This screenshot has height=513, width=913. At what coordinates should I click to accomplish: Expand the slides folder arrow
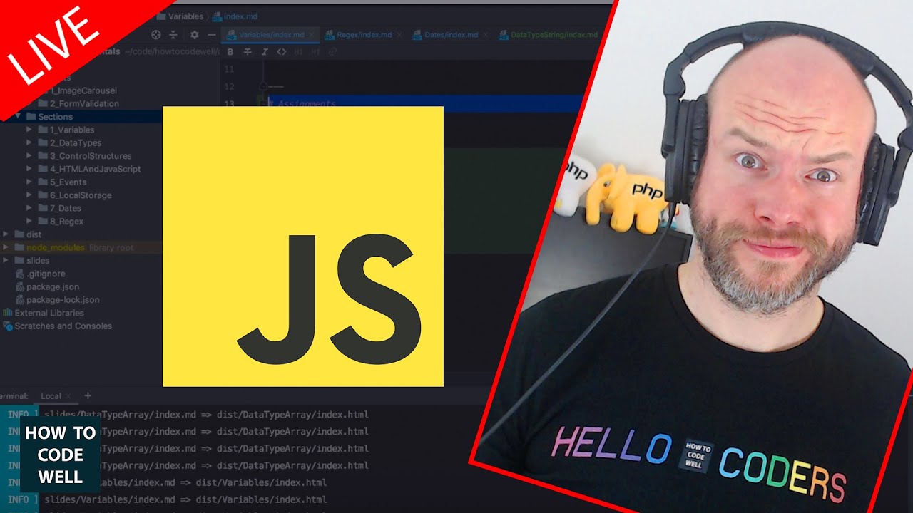(6, 260)
